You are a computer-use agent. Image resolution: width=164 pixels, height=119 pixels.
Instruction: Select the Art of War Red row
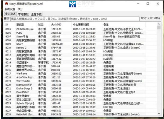click(80, 77)
